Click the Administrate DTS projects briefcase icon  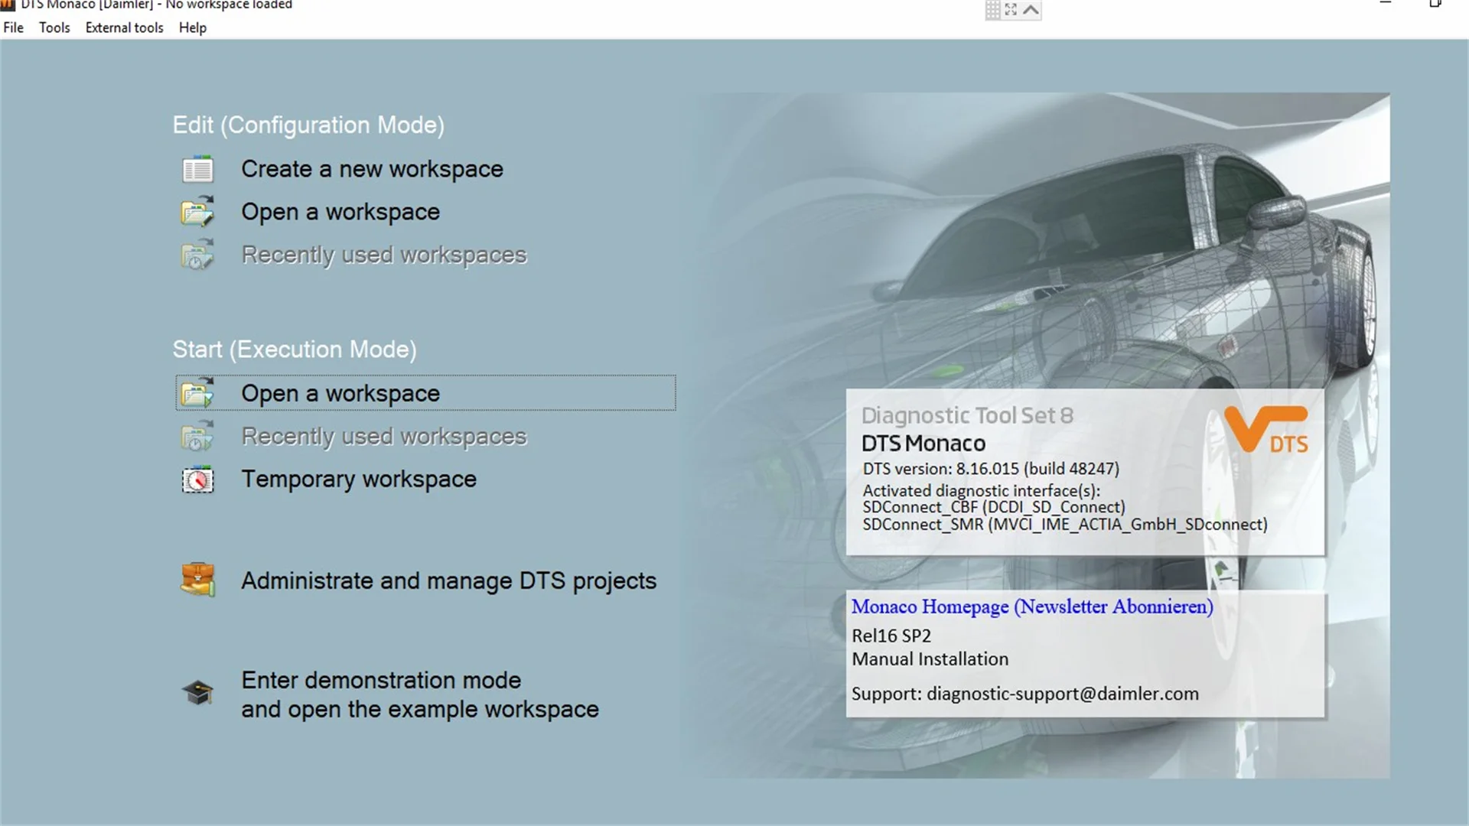[x=197, y=580]
